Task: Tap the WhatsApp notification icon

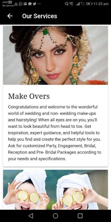Action: click(x=21, y=4)
